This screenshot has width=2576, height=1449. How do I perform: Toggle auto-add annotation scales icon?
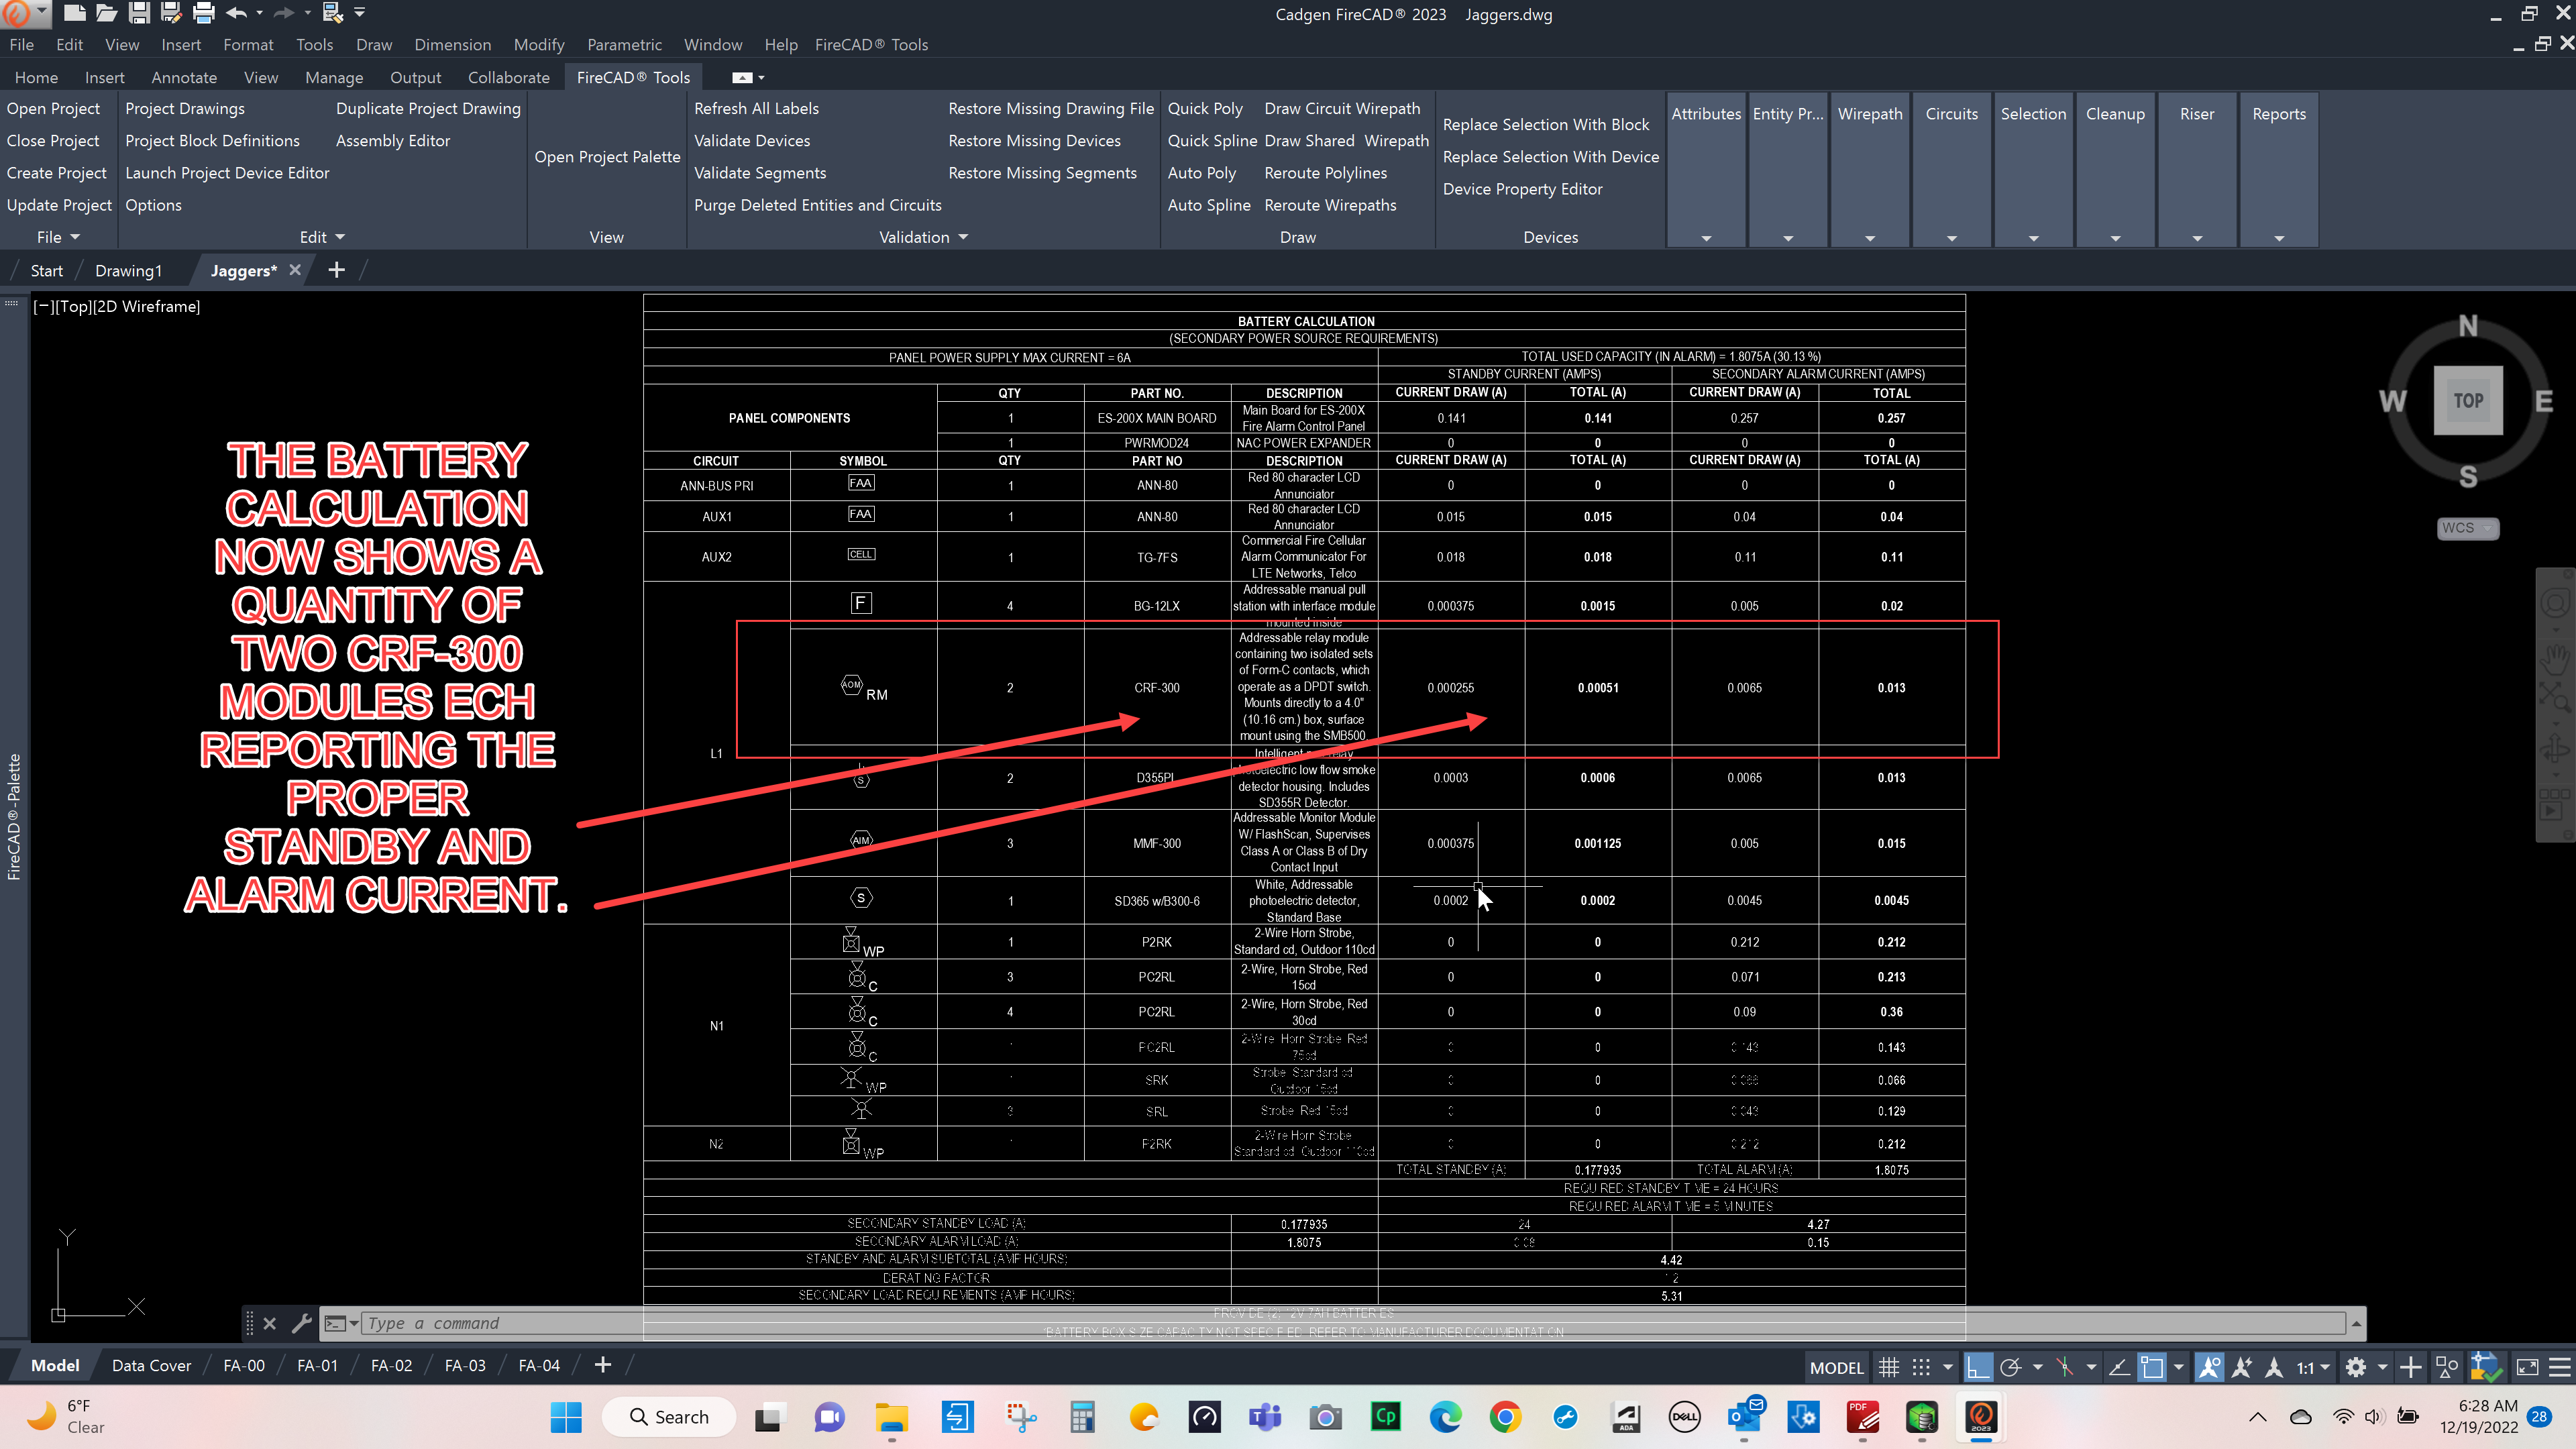(2242, 1367)
